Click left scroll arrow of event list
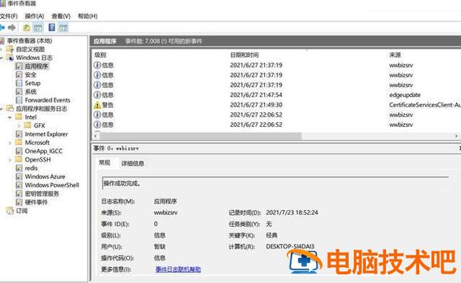Viewport: 461px width, 283px height. (x=96, y=136)
